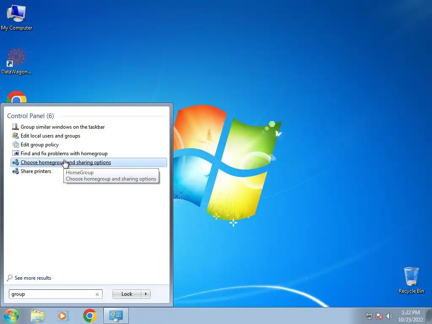Click the icon beside 'Find and fix problems with homegroup'
Screen dimensions: 432x324
click(x=16, y=153)
